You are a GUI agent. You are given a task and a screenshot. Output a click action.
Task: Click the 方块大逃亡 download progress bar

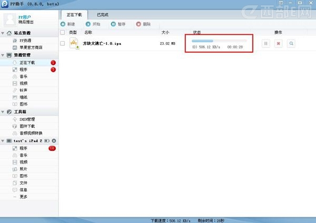click(219, 41)
